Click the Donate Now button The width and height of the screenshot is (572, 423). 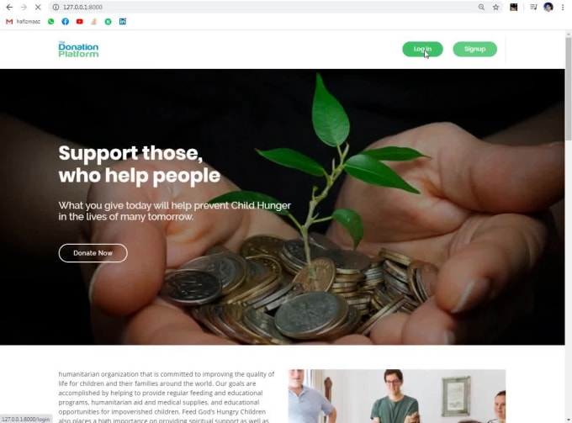(x=93, y=253)
